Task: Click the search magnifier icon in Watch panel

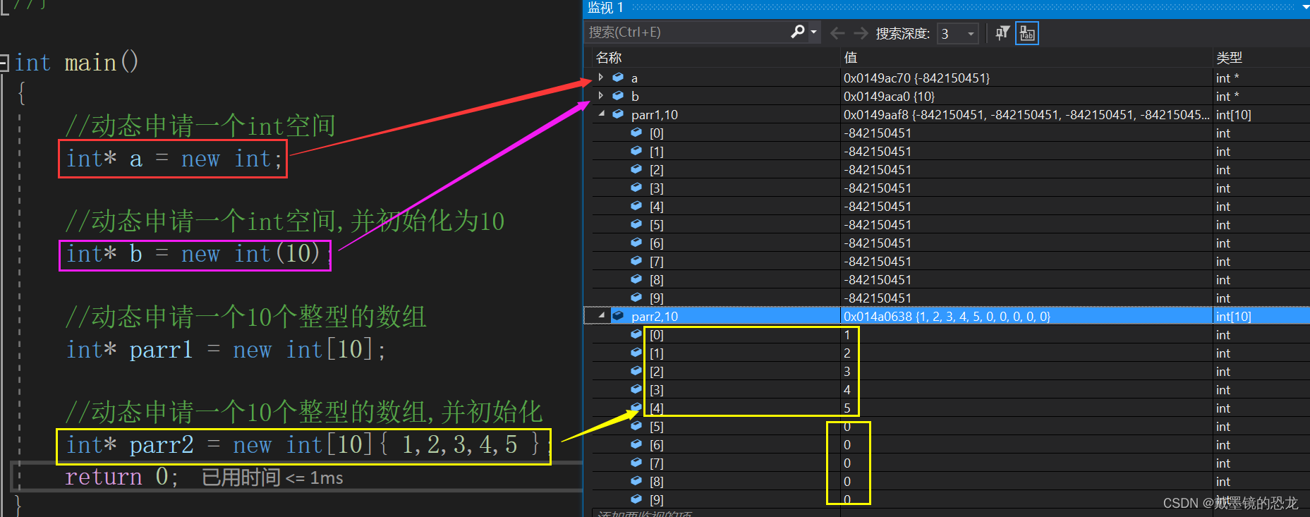Action: (798, 32)
